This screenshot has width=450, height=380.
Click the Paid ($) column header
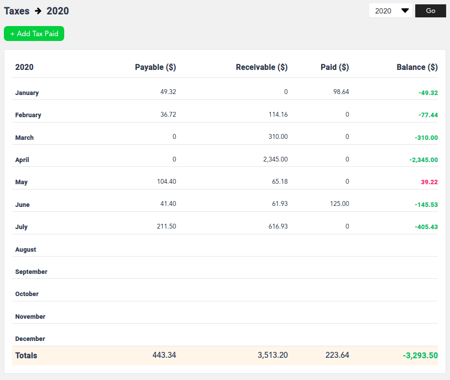tap(335, 67)
